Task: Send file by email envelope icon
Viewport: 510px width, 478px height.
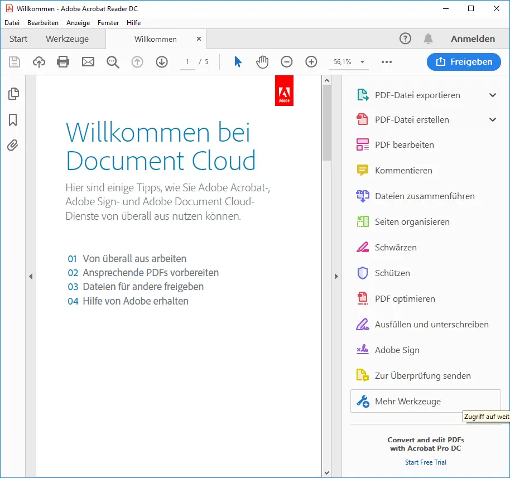Action: 88,62
